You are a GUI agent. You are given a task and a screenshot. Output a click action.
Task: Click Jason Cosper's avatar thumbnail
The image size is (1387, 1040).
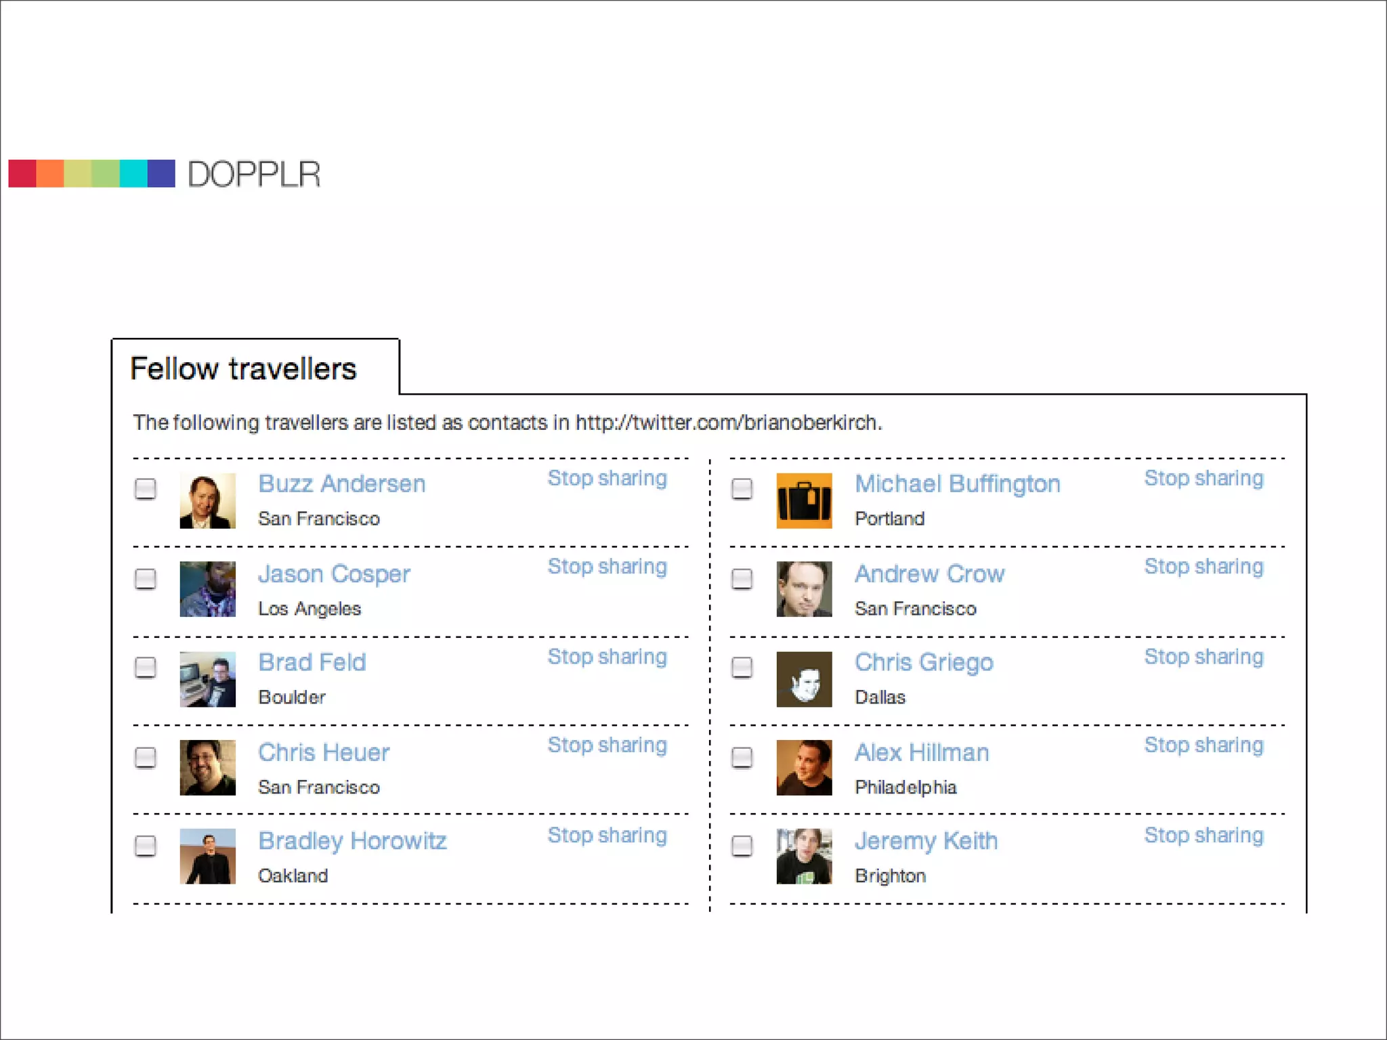207,589
